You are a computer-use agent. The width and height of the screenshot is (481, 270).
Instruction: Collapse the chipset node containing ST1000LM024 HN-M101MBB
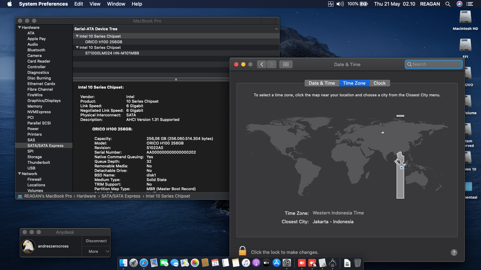[77, 47]
